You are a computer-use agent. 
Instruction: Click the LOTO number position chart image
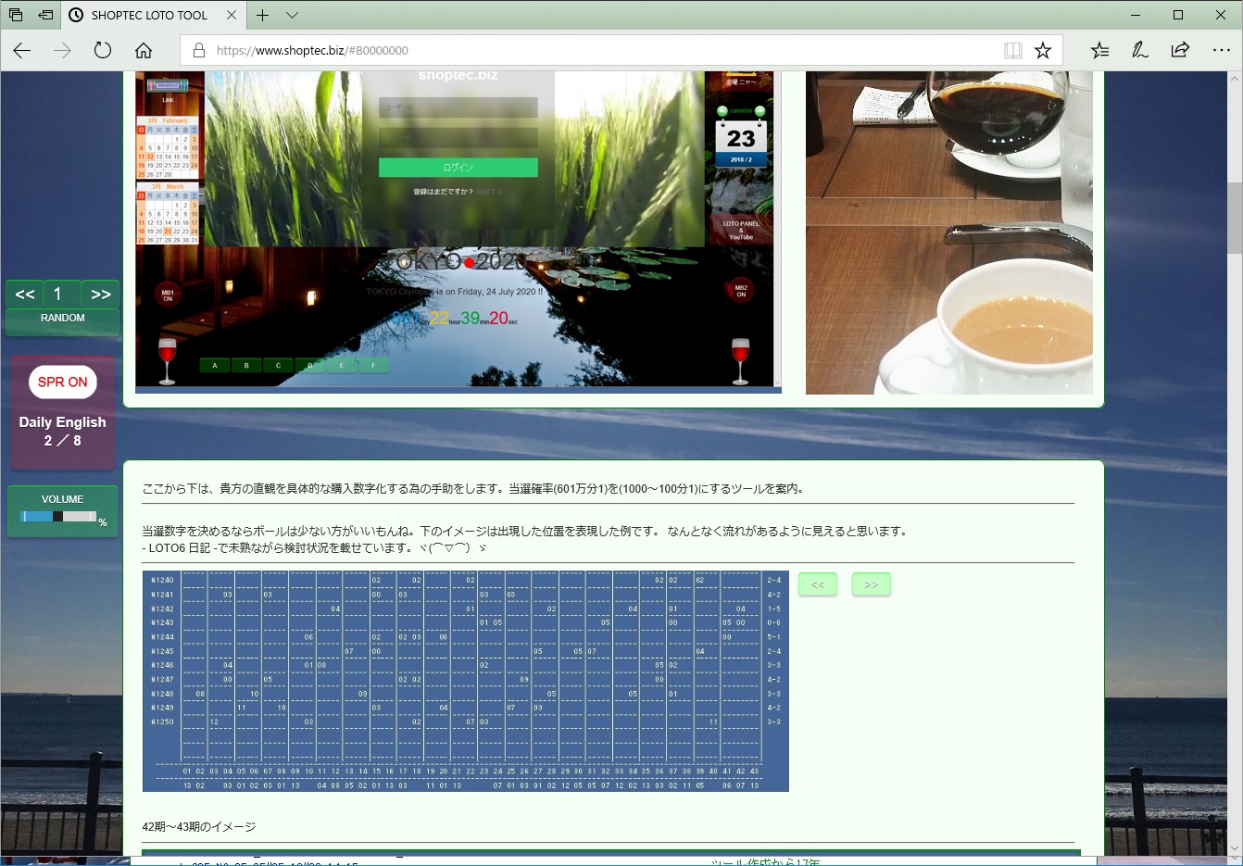click(465, 681)
